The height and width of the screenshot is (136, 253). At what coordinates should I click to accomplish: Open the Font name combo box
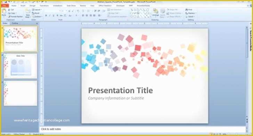point(52,11)
